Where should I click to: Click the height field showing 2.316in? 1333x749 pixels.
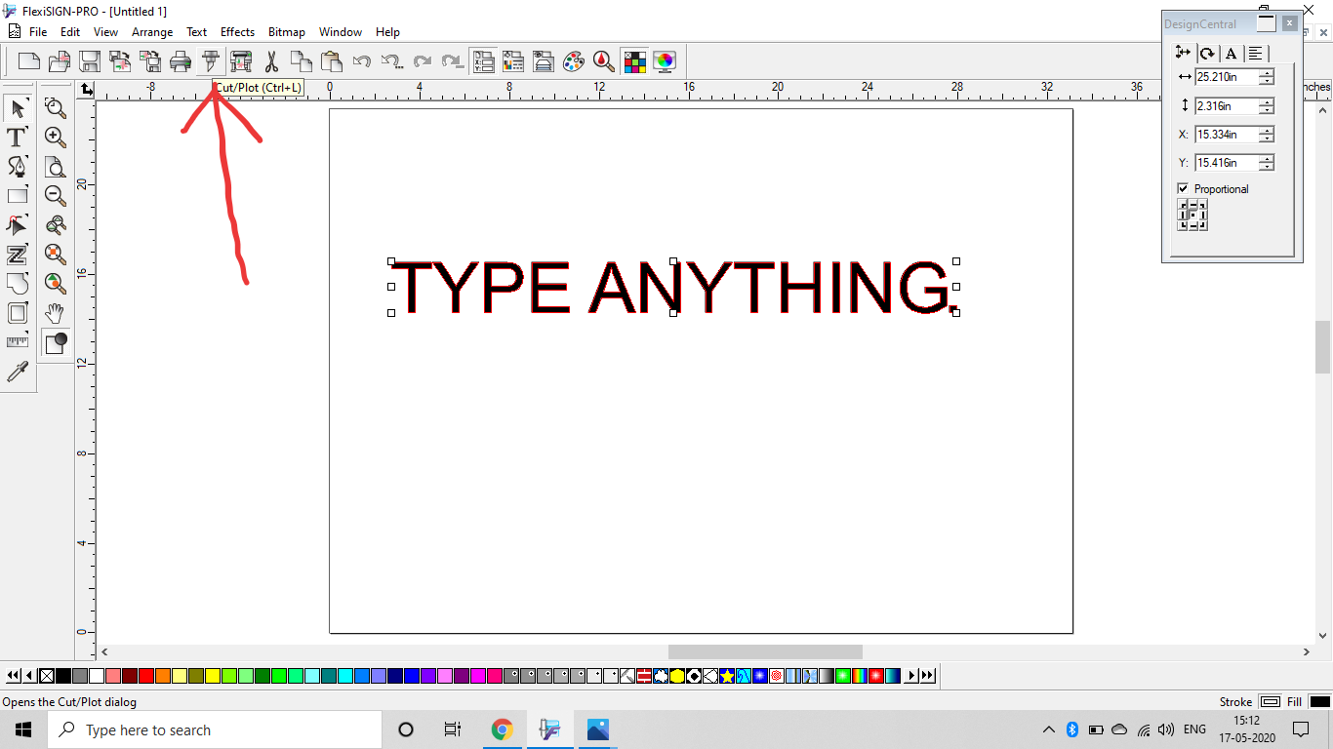tap(1227, 105)
